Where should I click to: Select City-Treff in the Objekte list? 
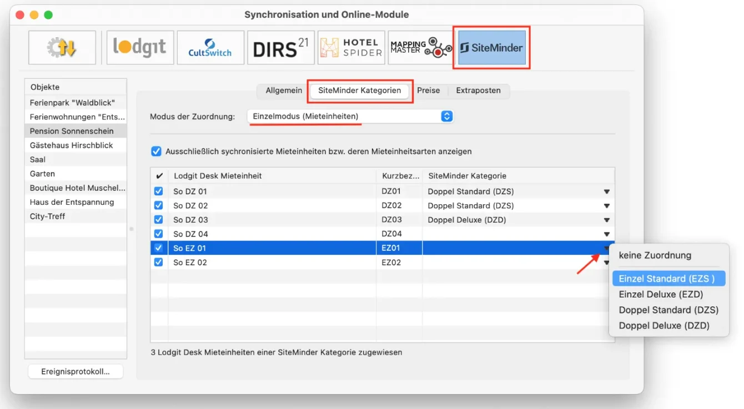76,216
